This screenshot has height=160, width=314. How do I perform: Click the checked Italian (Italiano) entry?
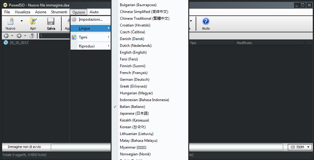pos(150,107)
